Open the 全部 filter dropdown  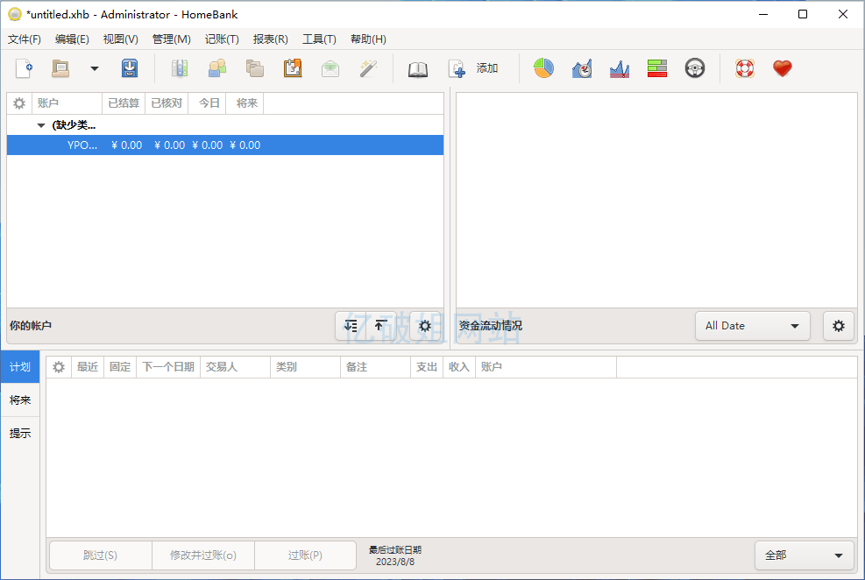[x=804, y=555]
